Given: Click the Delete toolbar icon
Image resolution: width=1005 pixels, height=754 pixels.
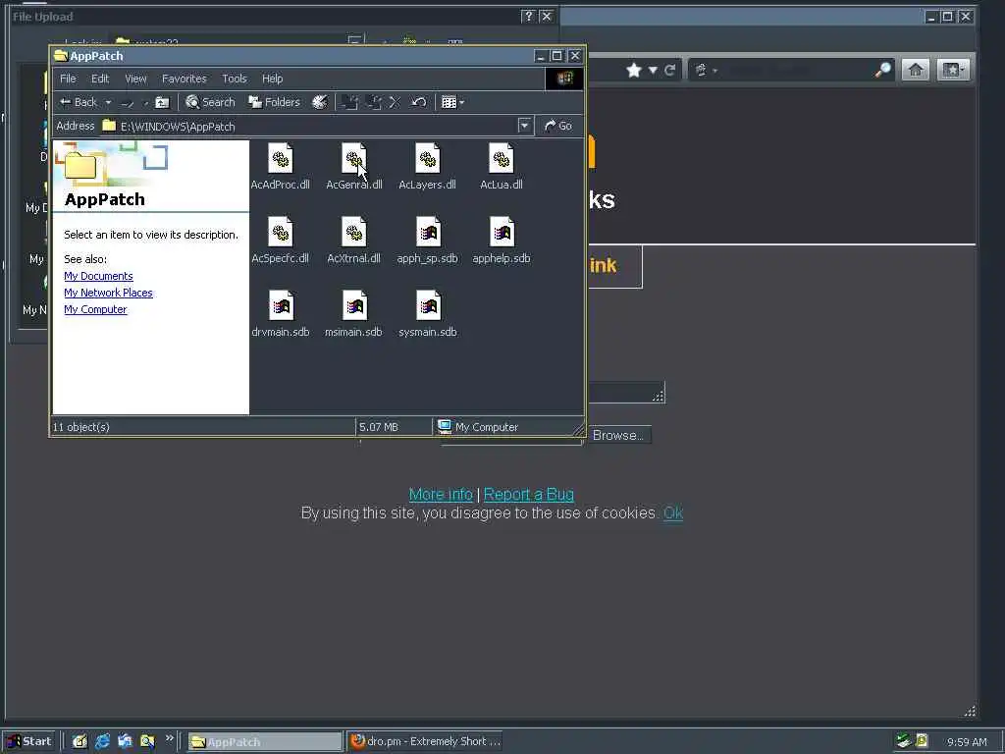Looking at the screenshot, I should point(395,102).
